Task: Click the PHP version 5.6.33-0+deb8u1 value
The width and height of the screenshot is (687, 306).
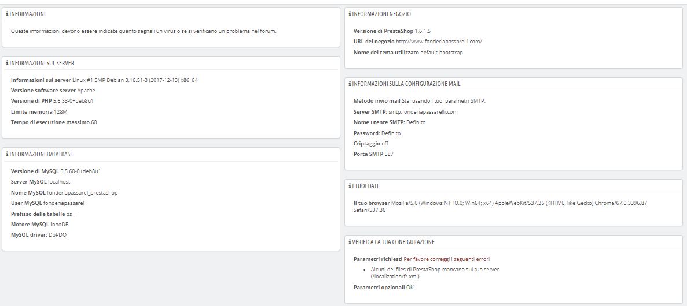Action: click(x=73, y=101)
